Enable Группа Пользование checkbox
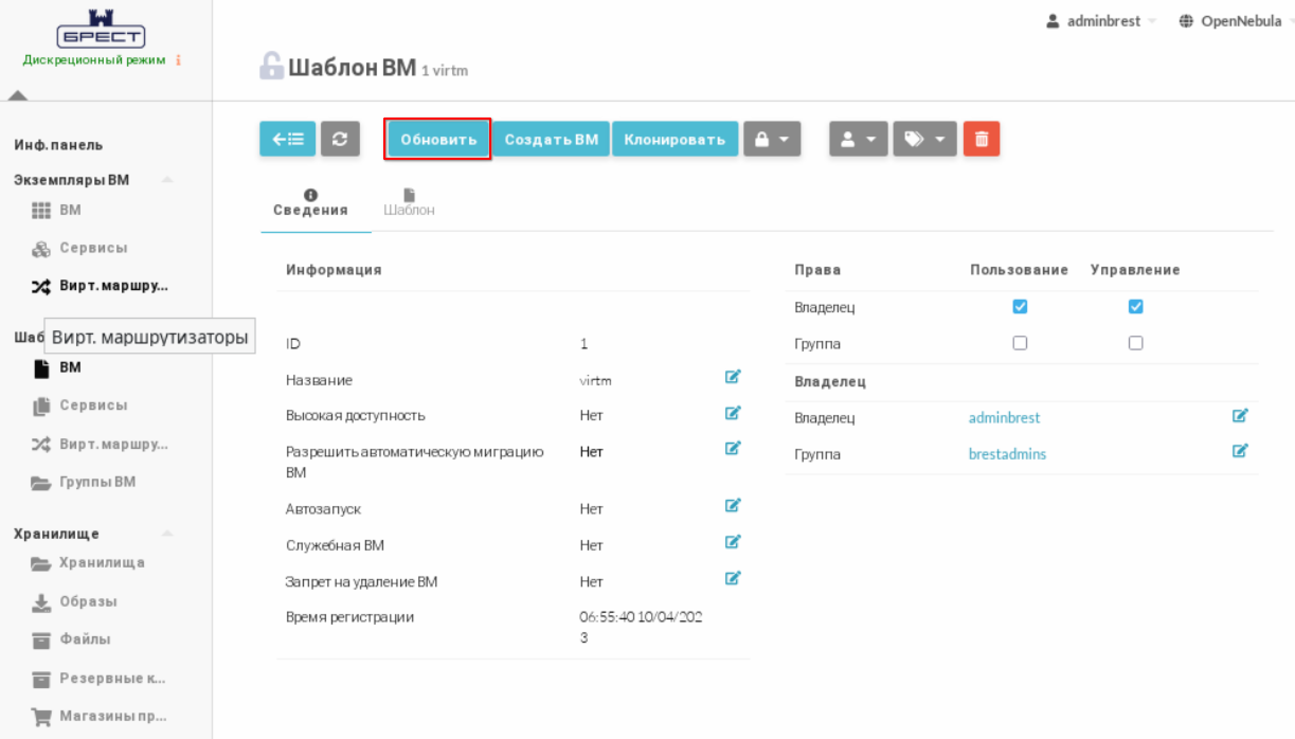 (x=1020, y=343)
